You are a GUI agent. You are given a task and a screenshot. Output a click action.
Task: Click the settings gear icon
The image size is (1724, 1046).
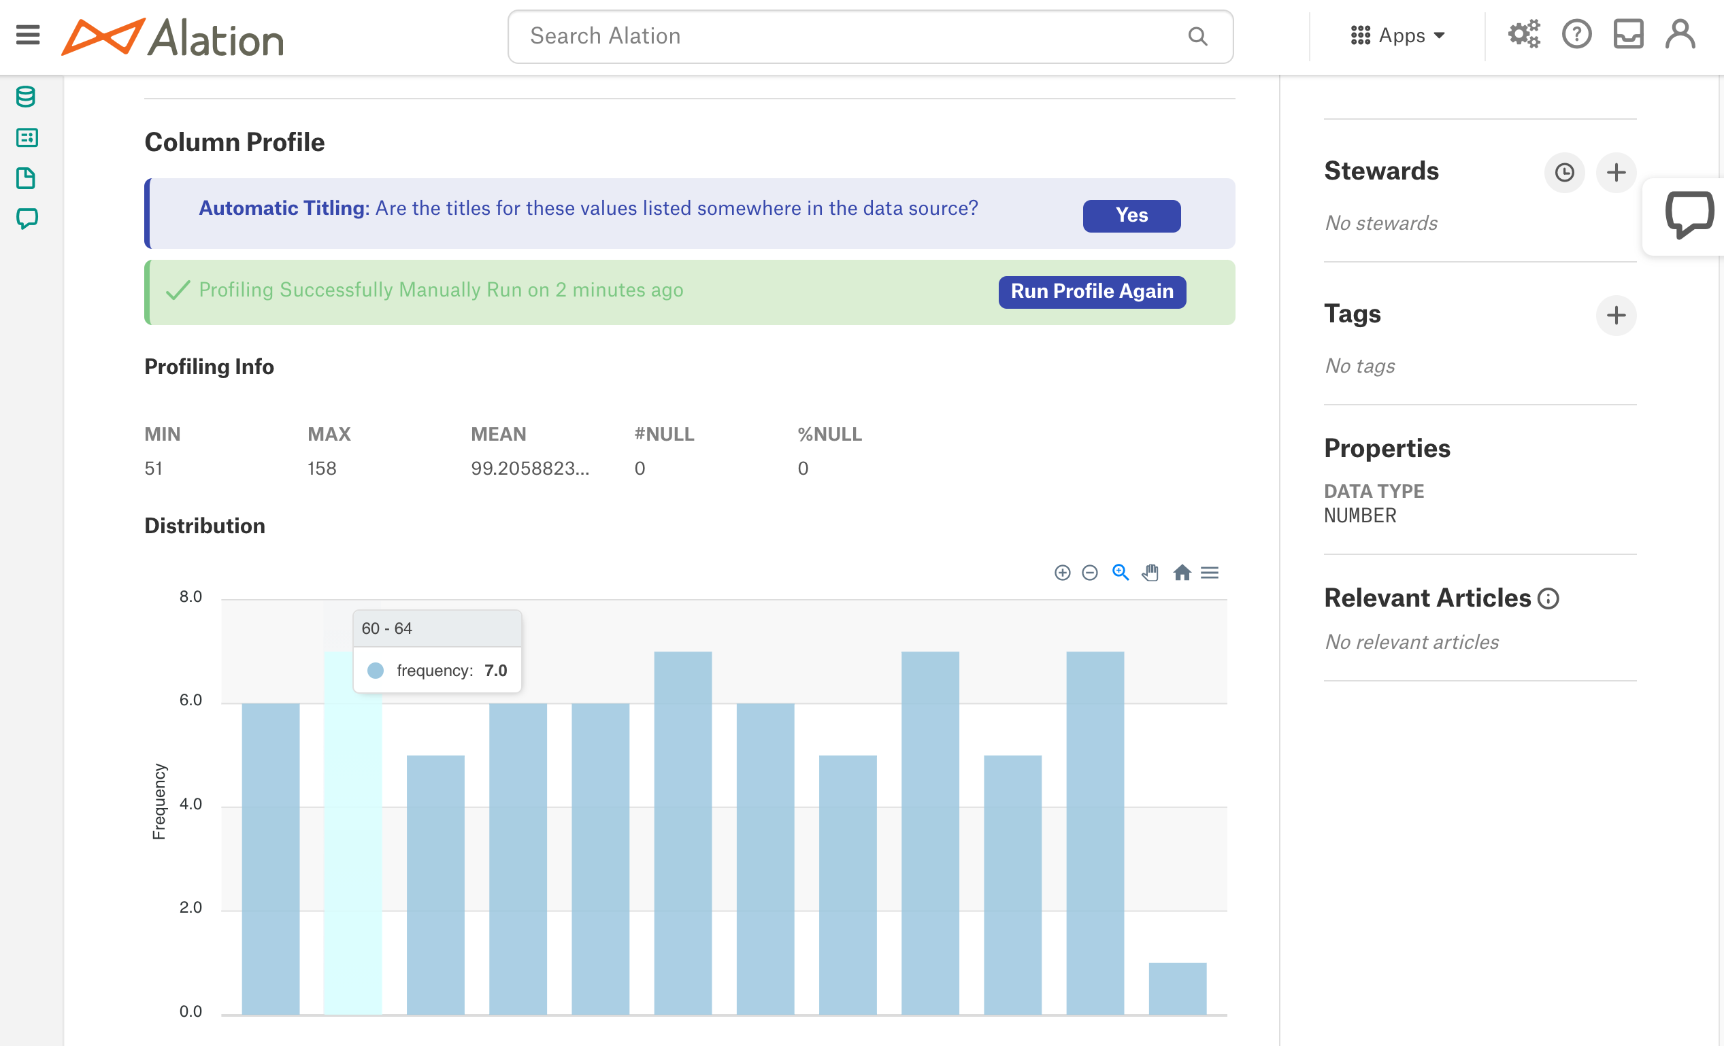pyautogui.click(x=1526, y=35)
